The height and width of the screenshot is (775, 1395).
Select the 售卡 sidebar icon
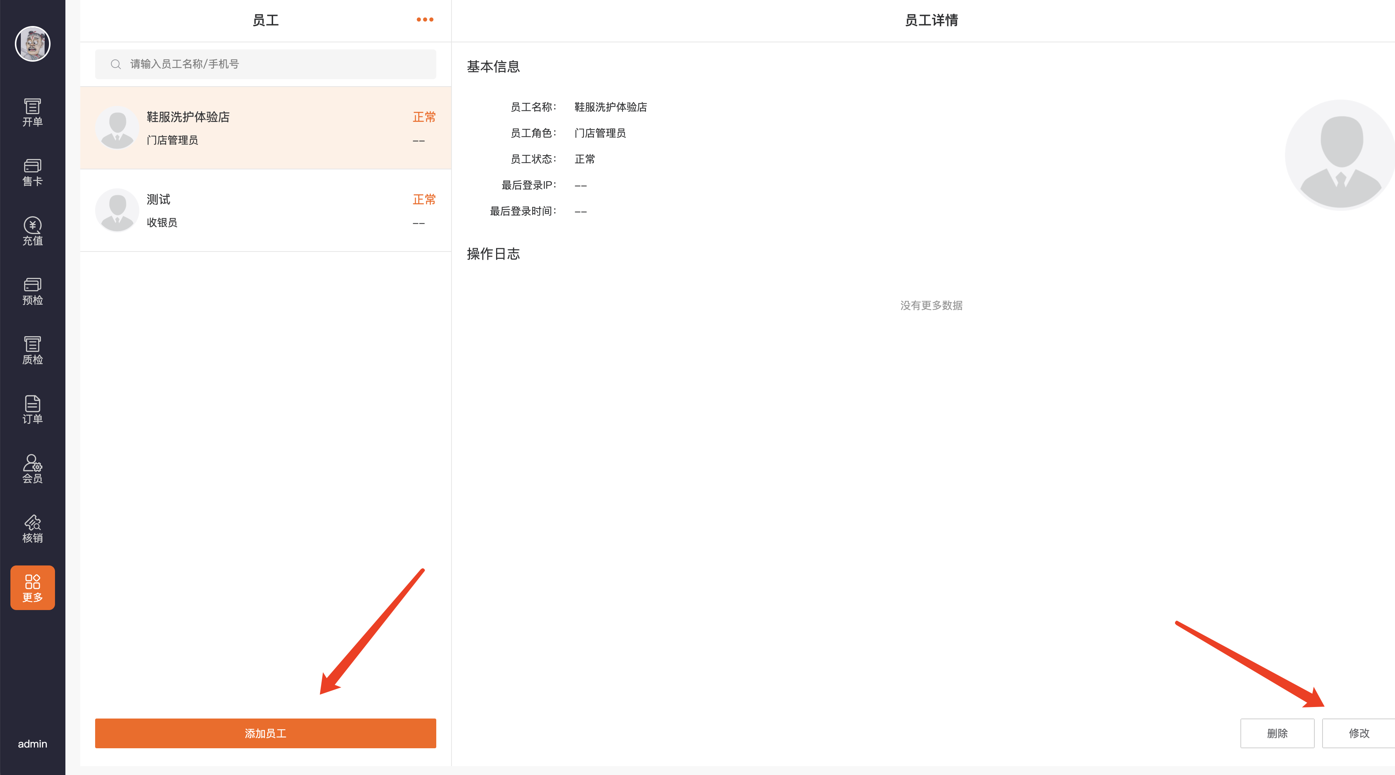click(32, 172)
